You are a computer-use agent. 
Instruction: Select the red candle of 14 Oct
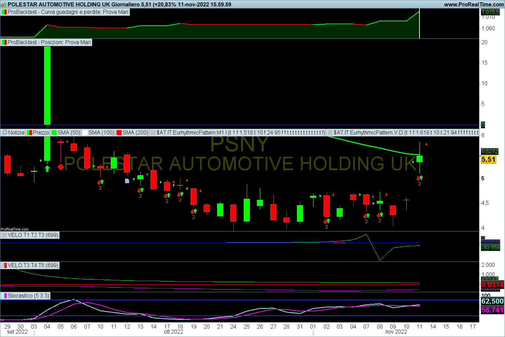[154, 180]
